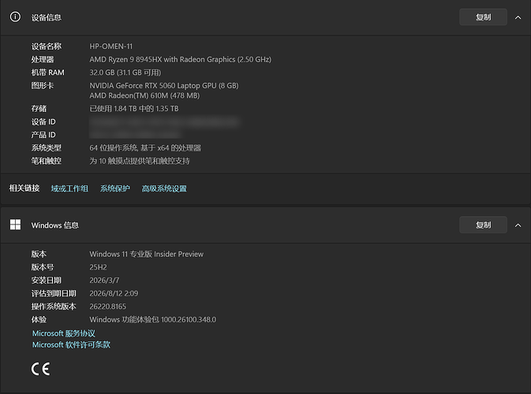531x394 pixels.
Task: Click the blurred 设备 ID value
Action: point(164,122)
